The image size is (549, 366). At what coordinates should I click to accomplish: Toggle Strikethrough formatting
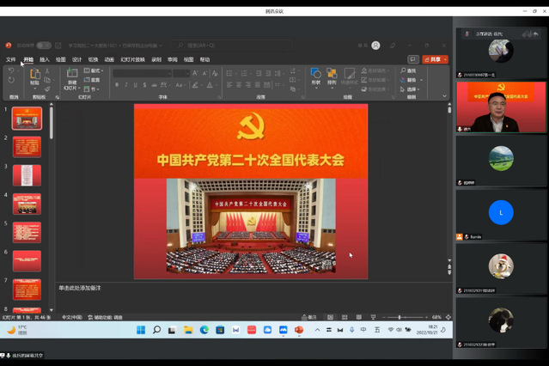[x=154, y=85]
